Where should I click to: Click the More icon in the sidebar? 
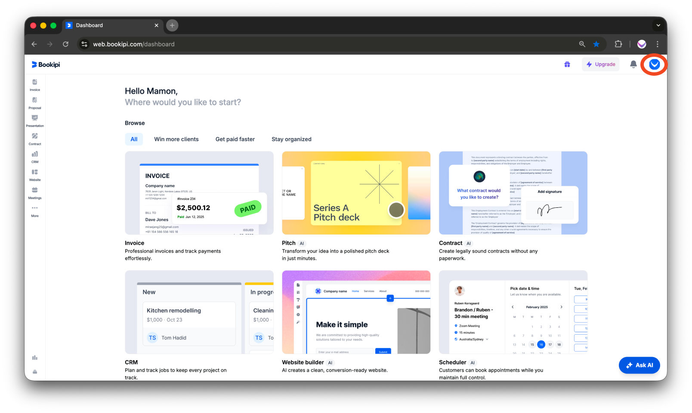[x=34, y=210]
